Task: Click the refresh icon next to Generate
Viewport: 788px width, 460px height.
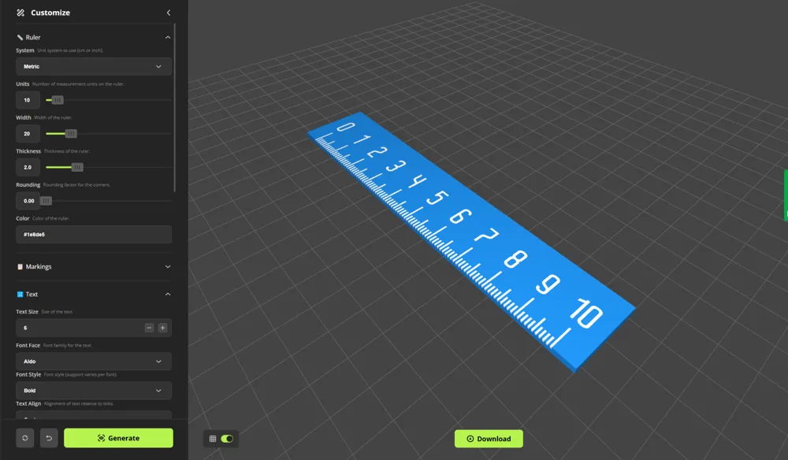Action: 24,438
